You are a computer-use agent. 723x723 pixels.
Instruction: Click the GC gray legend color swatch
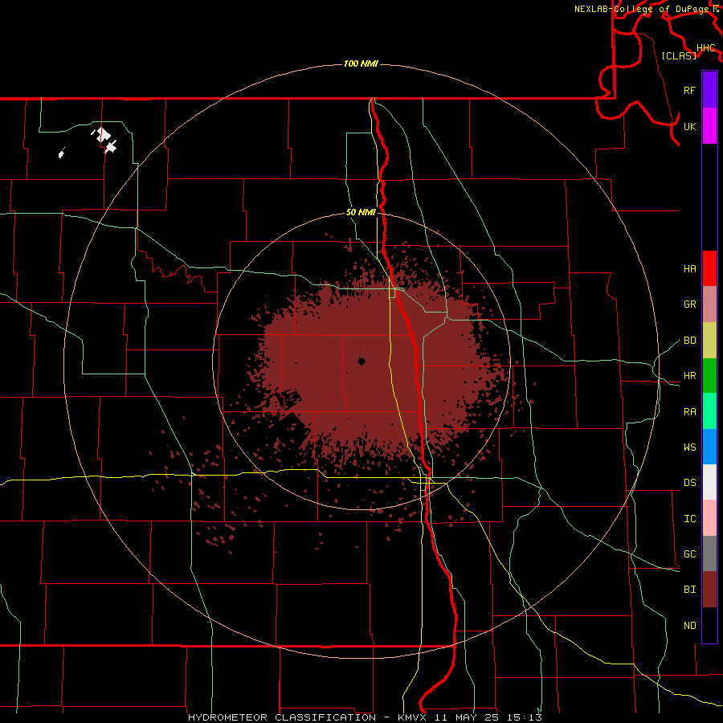coord(709,553)
